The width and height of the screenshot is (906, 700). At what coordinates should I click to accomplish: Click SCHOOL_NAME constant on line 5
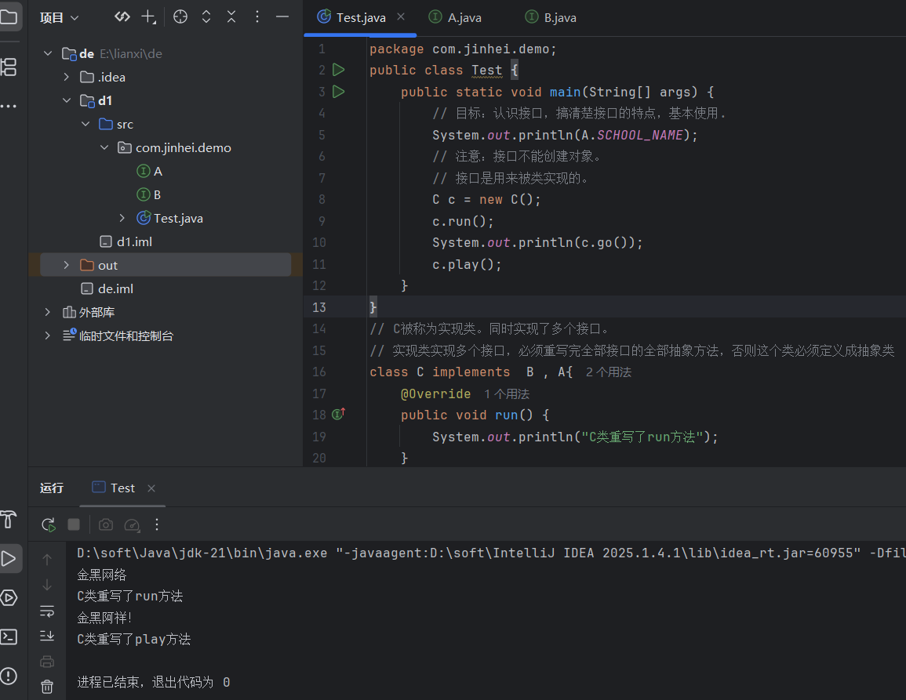tap(639, 135)
